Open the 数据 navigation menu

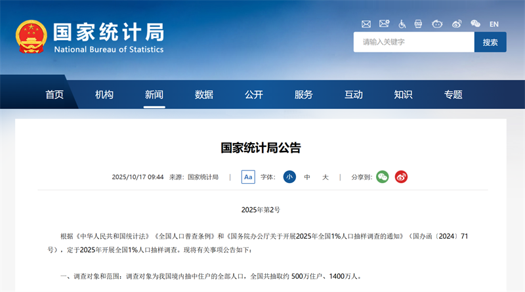point(204,94)
